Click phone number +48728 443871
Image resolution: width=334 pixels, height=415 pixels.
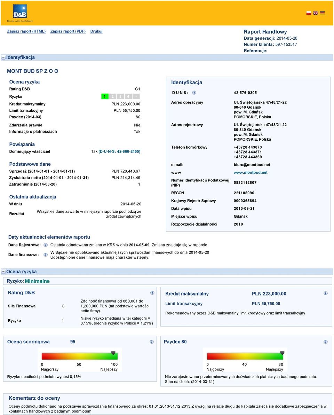click(247, 152)
